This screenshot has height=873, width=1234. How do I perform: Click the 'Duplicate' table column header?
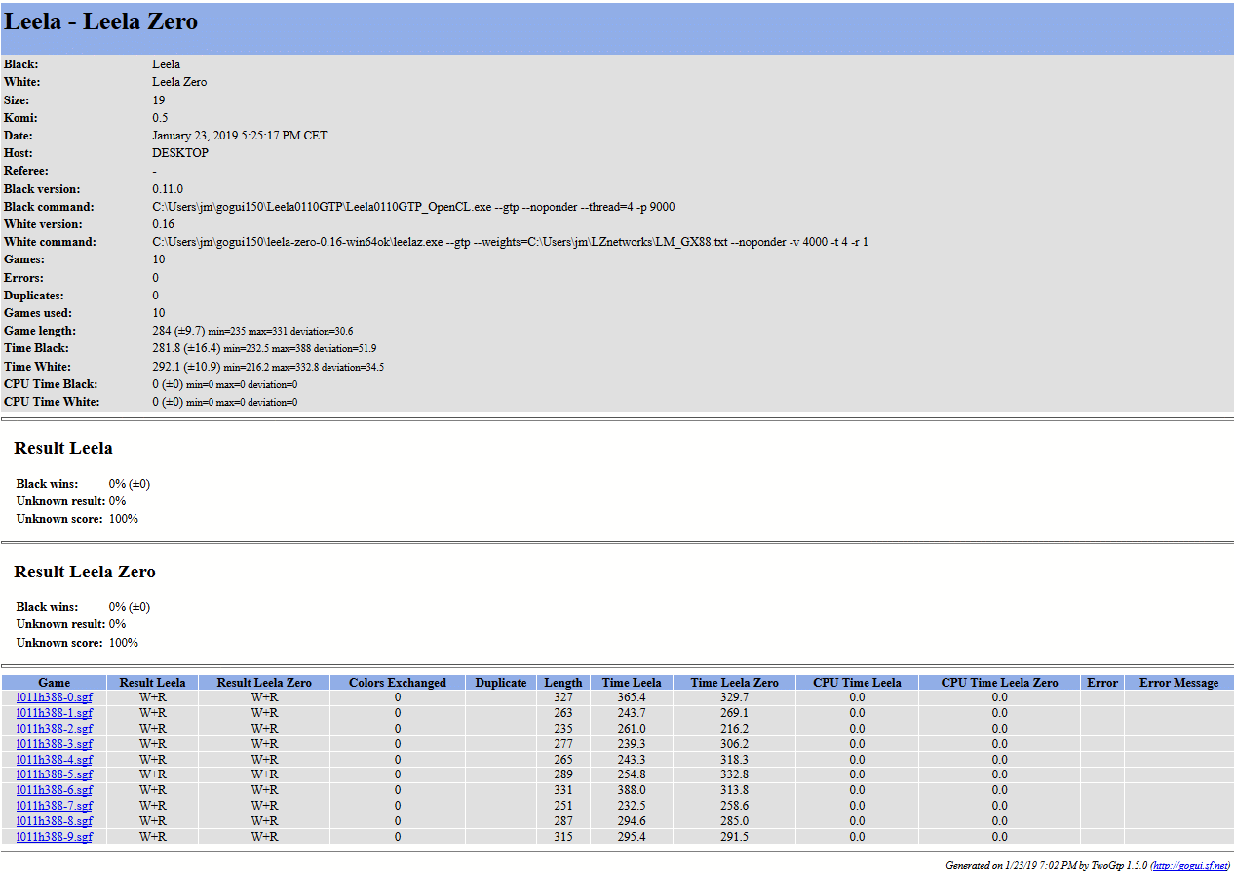click(x=501, y=683)
